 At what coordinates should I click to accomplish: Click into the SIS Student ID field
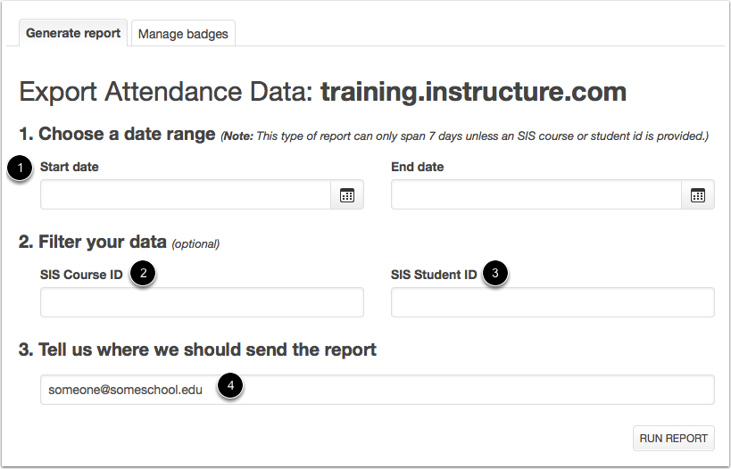(552, 302)
